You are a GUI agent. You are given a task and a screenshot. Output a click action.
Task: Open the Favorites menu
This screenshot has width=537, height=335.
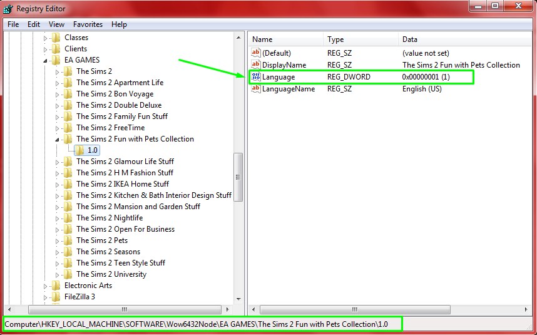click(x=88, y=24)
